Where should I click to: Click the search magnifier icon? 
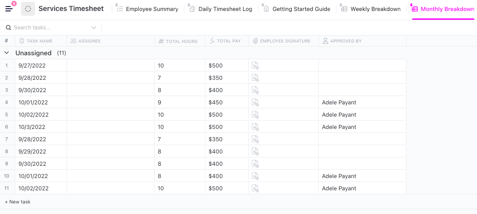pos(8,28)
